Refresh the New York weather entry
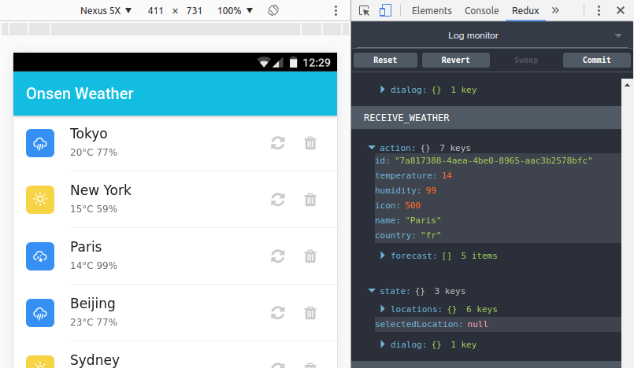 click(278, 200)
